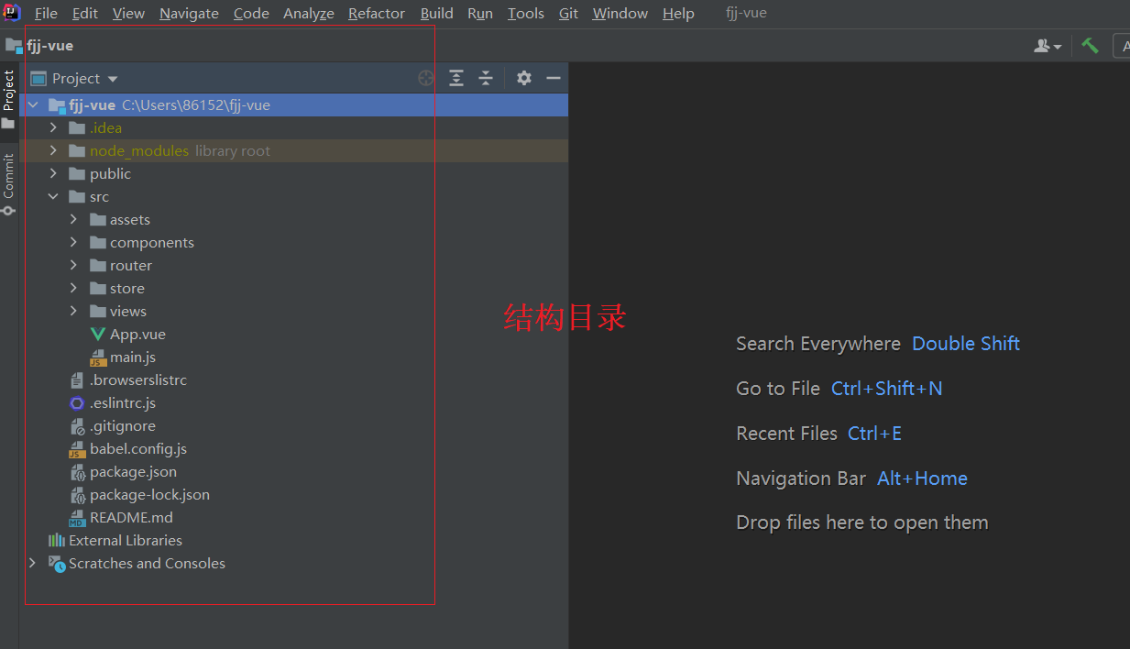This screenshot has width=1130, height=649.
Task: Click the IntelliJ IDEA application logo icon
Action: [12, 12]
